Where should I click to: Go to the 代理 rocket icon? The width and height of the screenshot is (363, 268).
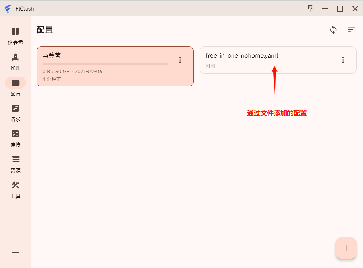point(15,57)
